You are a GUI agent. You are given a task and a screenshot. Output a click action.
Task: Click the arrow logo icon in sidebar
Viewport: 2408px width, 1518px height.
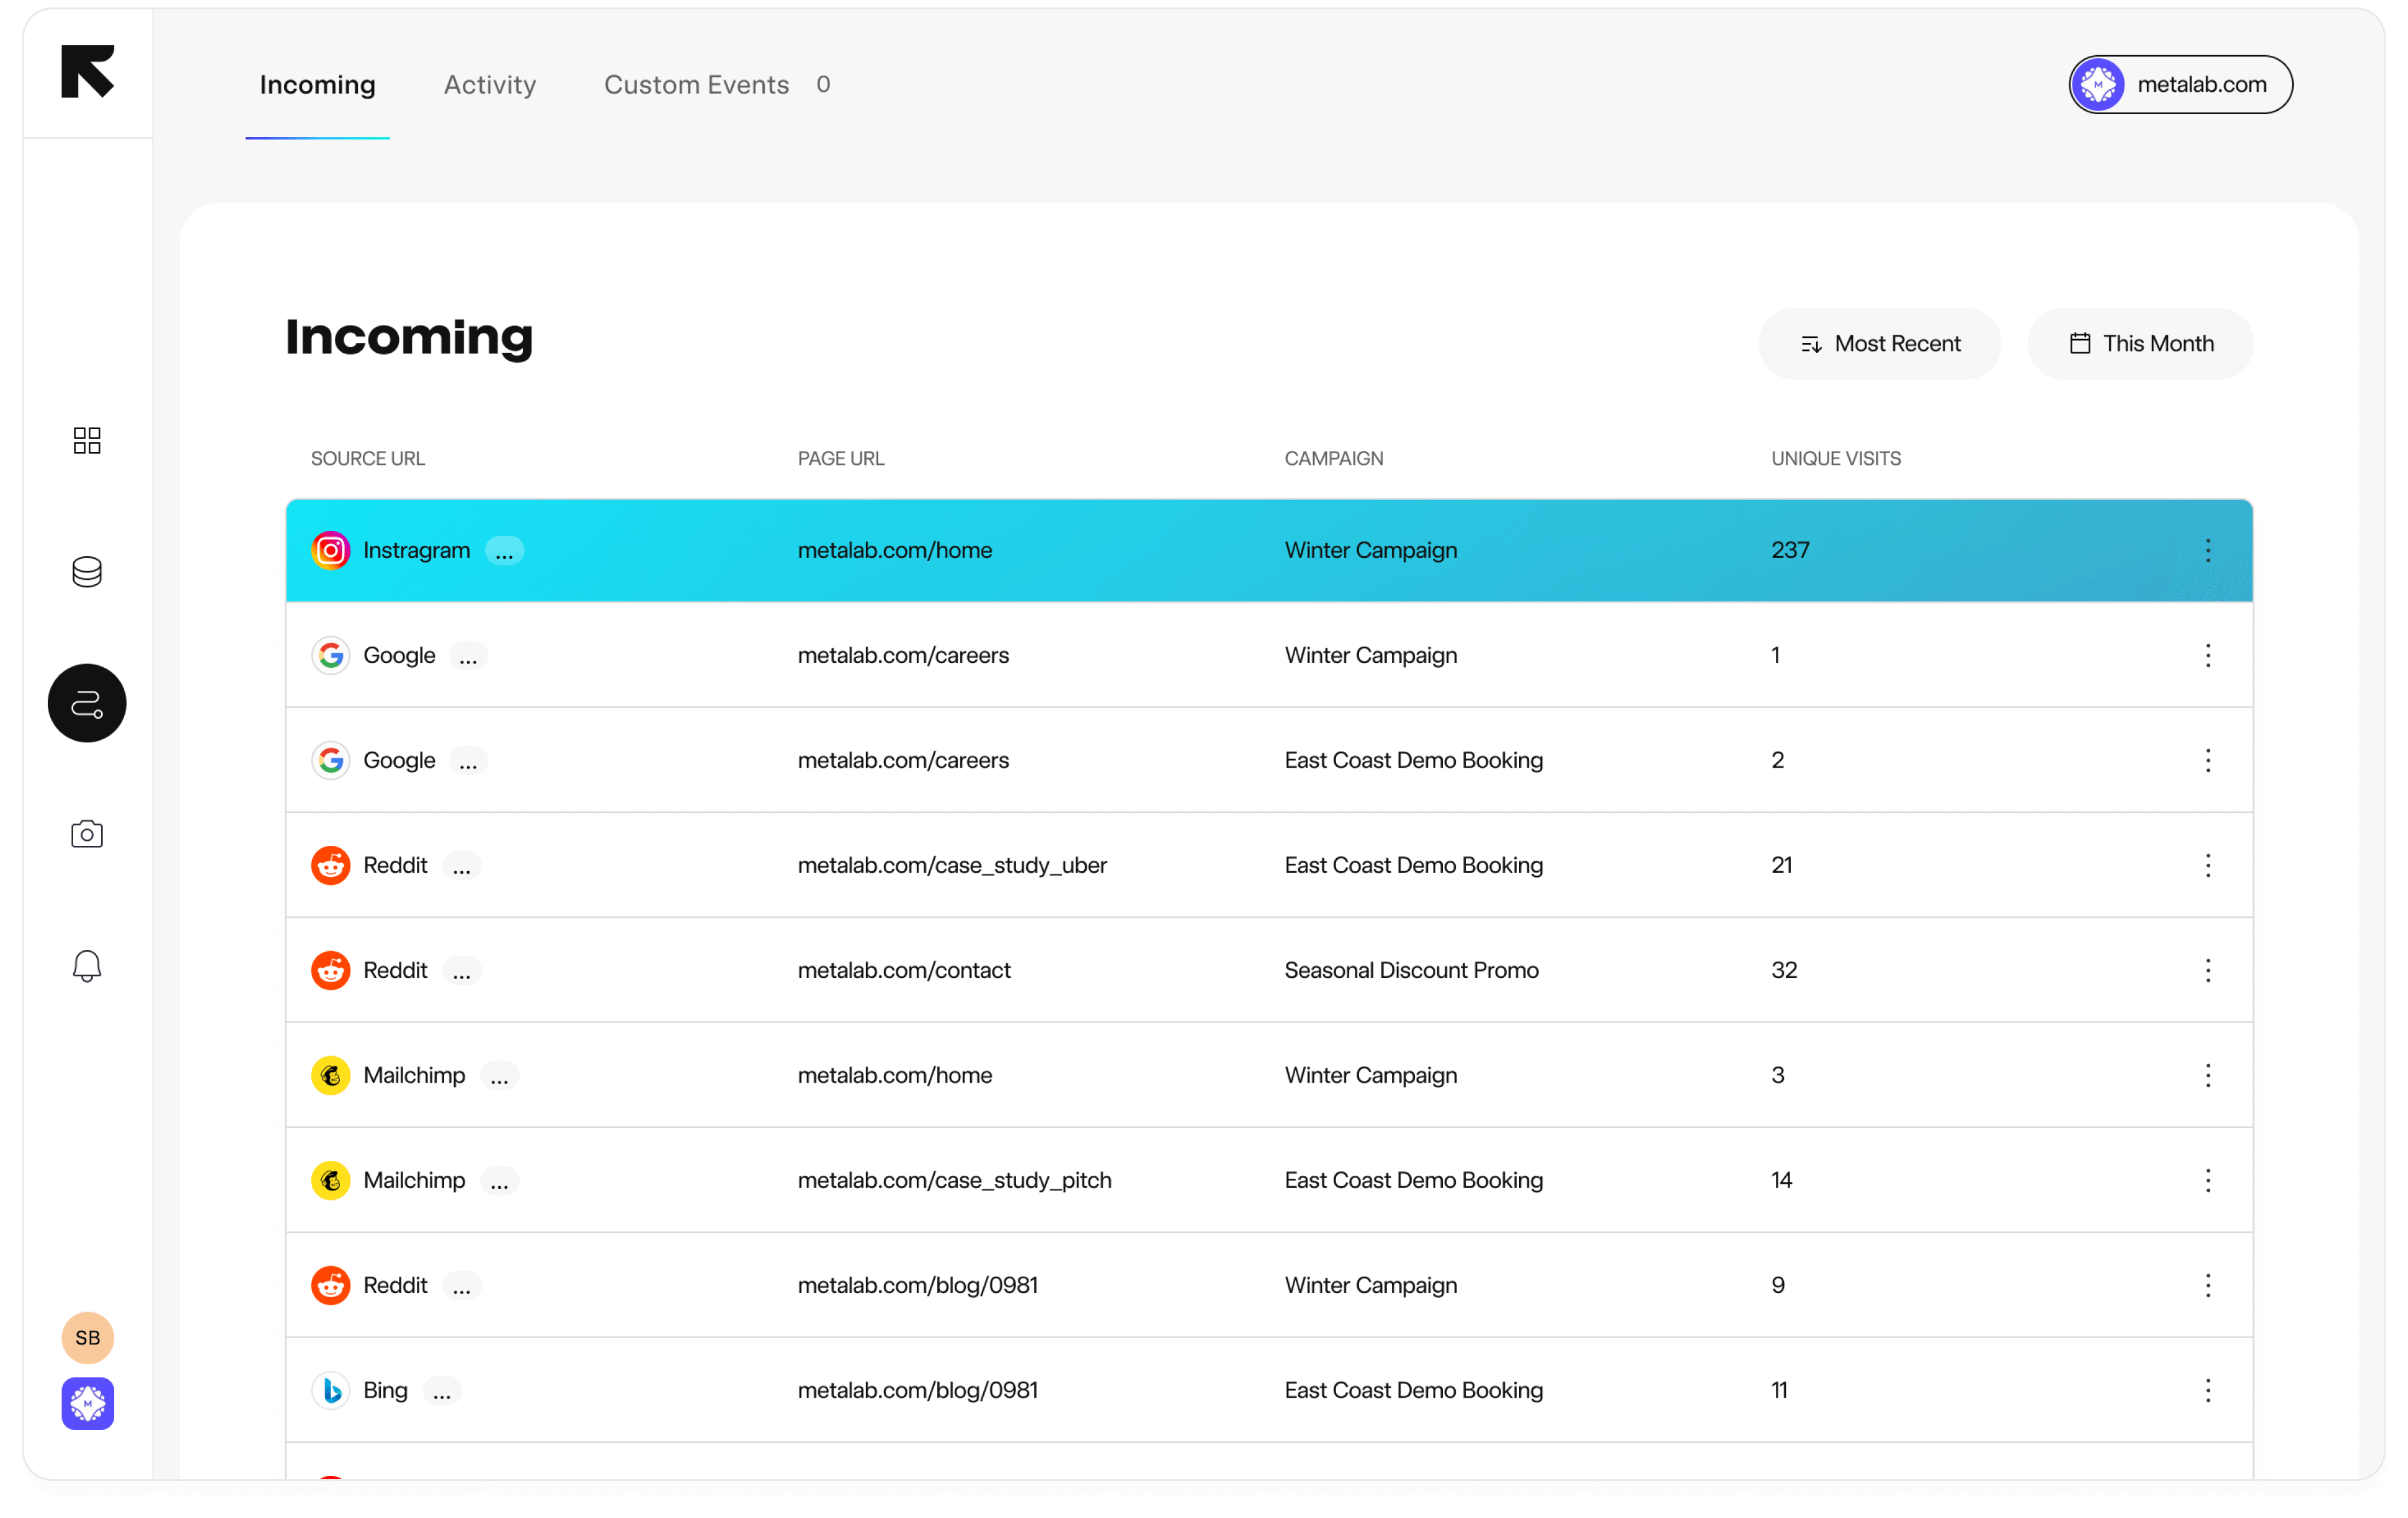[x=87, y=71]
